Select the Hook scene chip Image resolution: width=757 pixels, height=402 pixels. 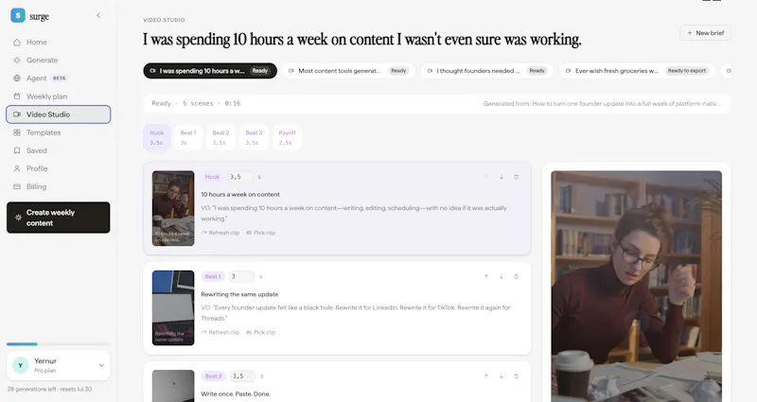[156, 137]
